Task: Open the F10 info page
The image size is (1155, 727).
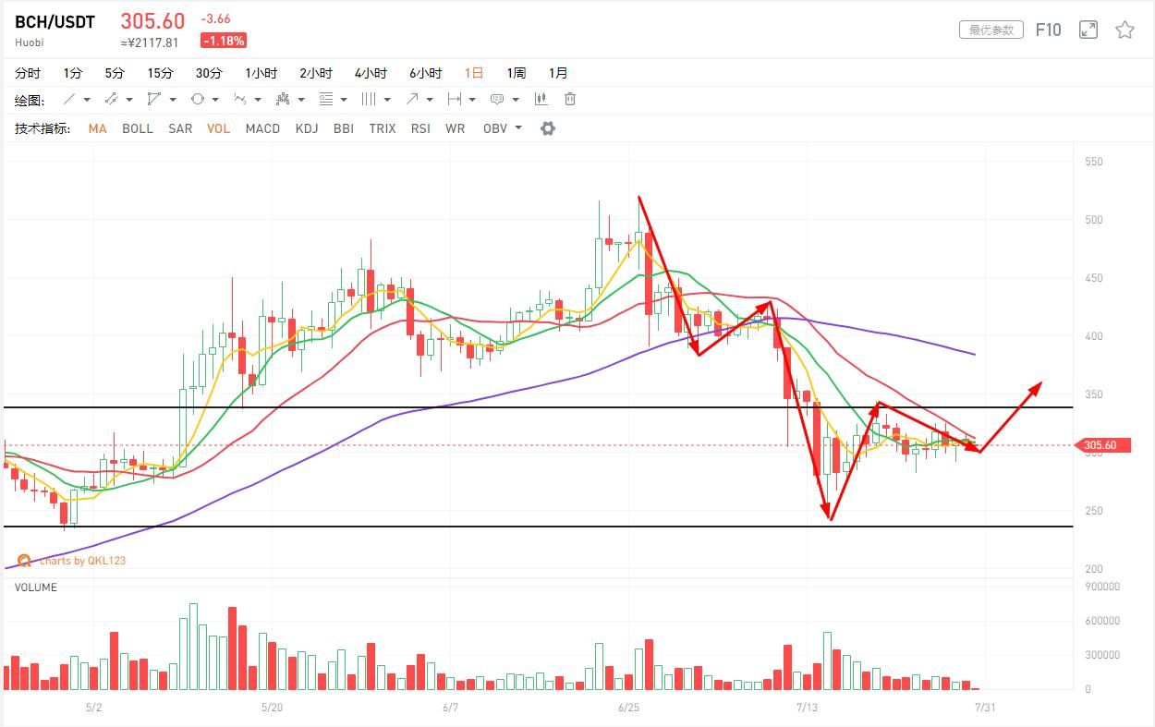Action: (1049, 30)
